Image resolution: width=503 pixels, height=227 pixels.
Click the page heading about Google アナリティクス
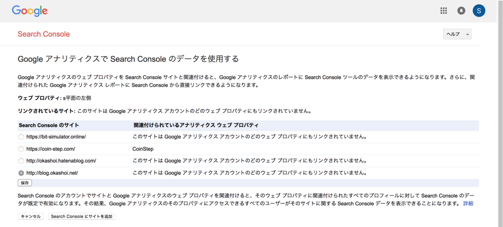128,59
